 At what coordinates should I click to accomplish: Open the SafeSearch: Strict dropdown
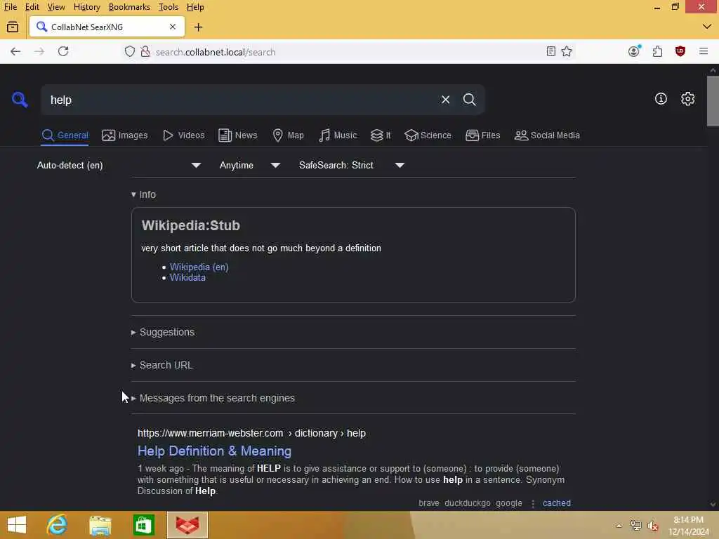(352, 165)
